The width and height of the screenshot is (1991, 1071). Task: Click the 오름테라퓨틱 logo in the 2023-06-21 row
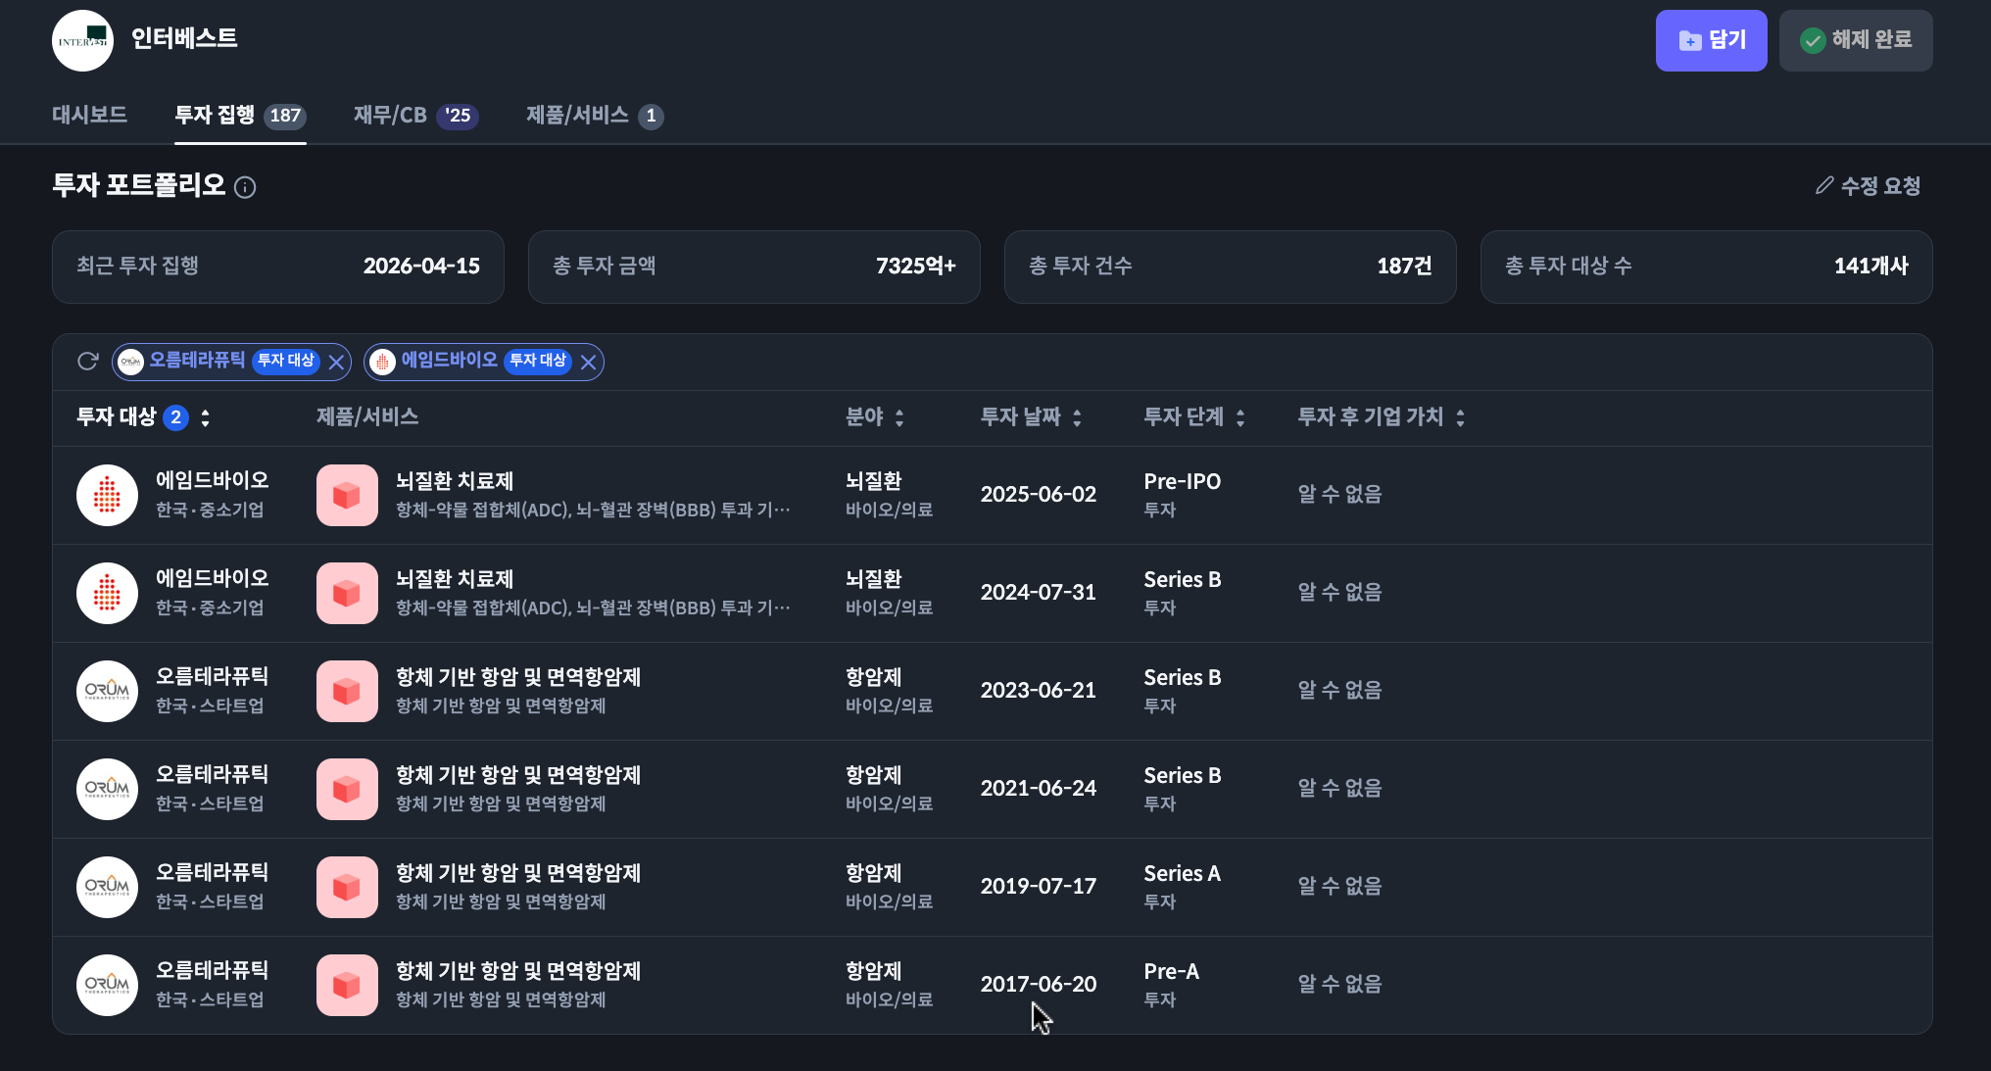click(x=107, y=691)
